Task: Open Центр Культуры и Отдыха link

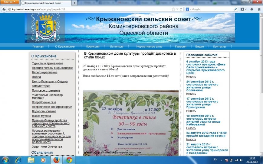Action: coord(50,82)
